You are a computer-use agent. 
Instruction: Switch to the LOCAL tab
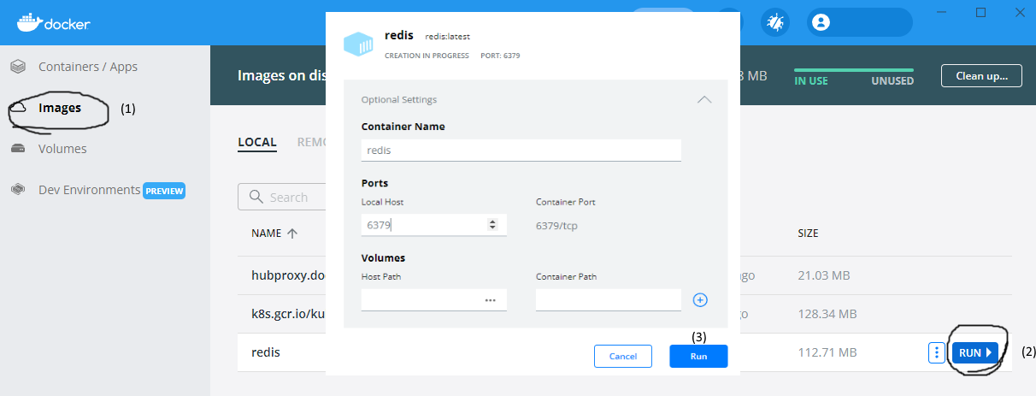[257, 142]
